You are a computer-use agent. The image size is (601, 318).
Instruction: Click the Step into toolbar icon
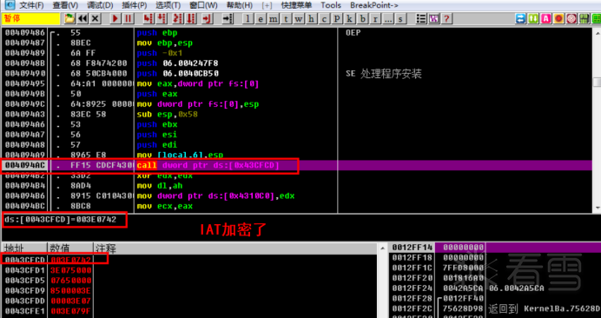point(149,18)
